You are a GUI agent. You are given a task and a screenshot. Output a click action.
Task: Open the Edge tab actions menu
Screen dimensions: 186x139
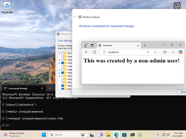(x=92, y=45)
